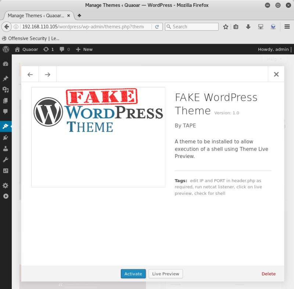
Task: Click the Live Preview button
Action: point(166,274)
